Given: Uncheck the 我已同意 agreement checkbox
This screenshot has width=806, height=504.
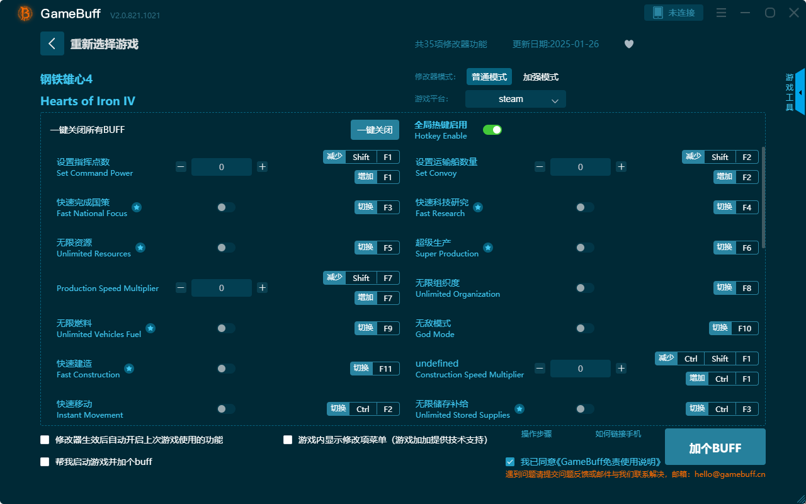Looking at the screenshot, I should click(510, 461).
